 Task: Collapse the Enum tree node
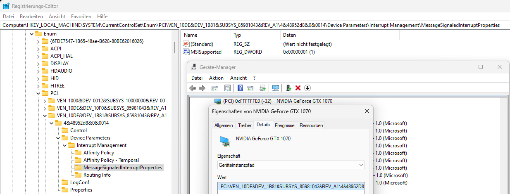coord(31,33)
